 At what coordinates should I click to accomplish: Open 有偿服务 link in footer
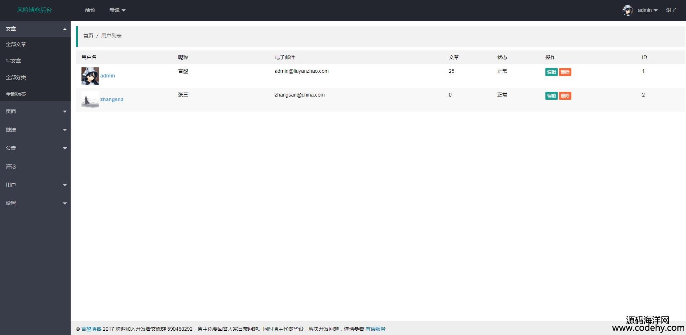[x=376, y=329]
